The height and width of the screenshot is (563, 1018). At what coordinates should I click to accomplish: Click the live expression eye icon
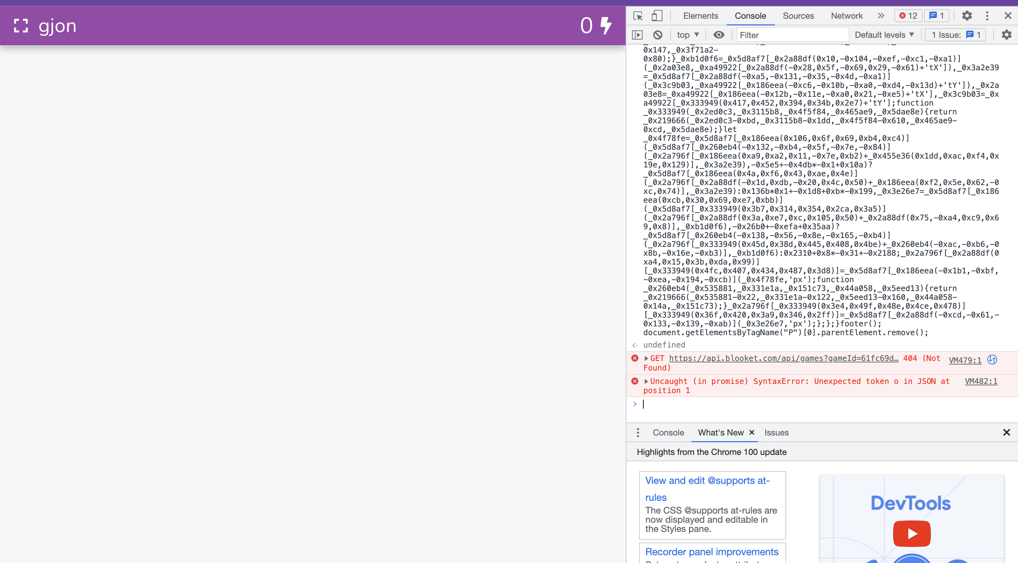tap(719, 35)
